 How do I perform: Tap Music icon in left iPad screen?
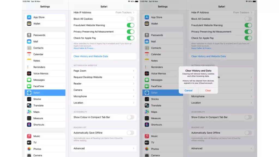point(29,136)
